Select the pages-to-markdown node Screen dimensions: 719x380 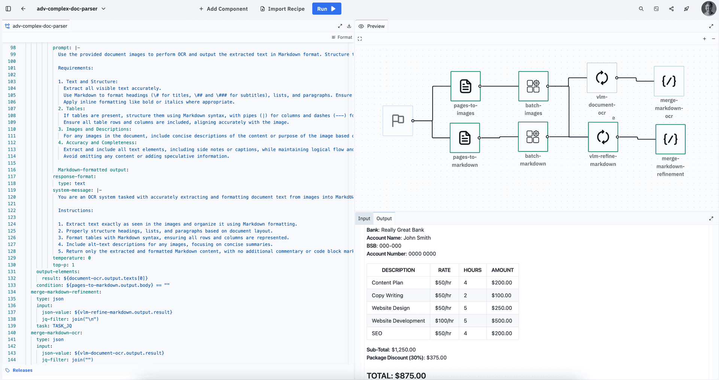(465, 138)
